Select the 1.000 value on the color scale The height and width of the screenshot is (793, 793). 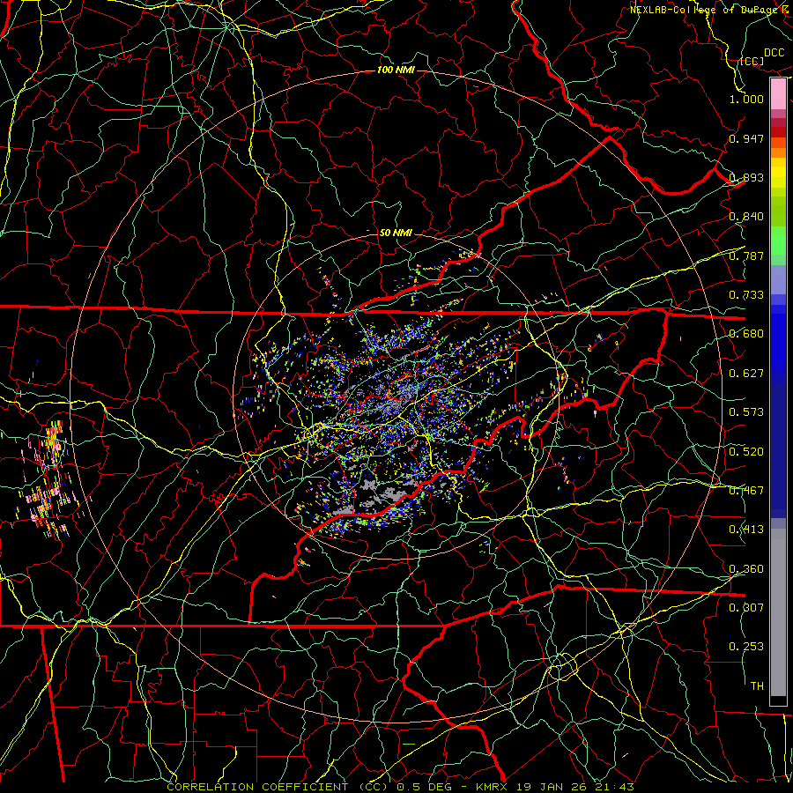click(746, 99)
